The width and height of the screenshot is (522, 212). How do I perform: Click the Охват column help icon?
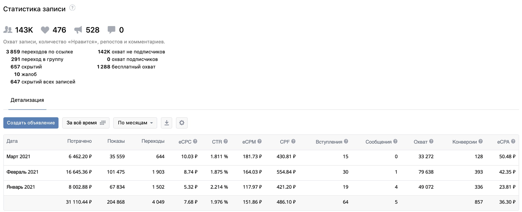431,141
